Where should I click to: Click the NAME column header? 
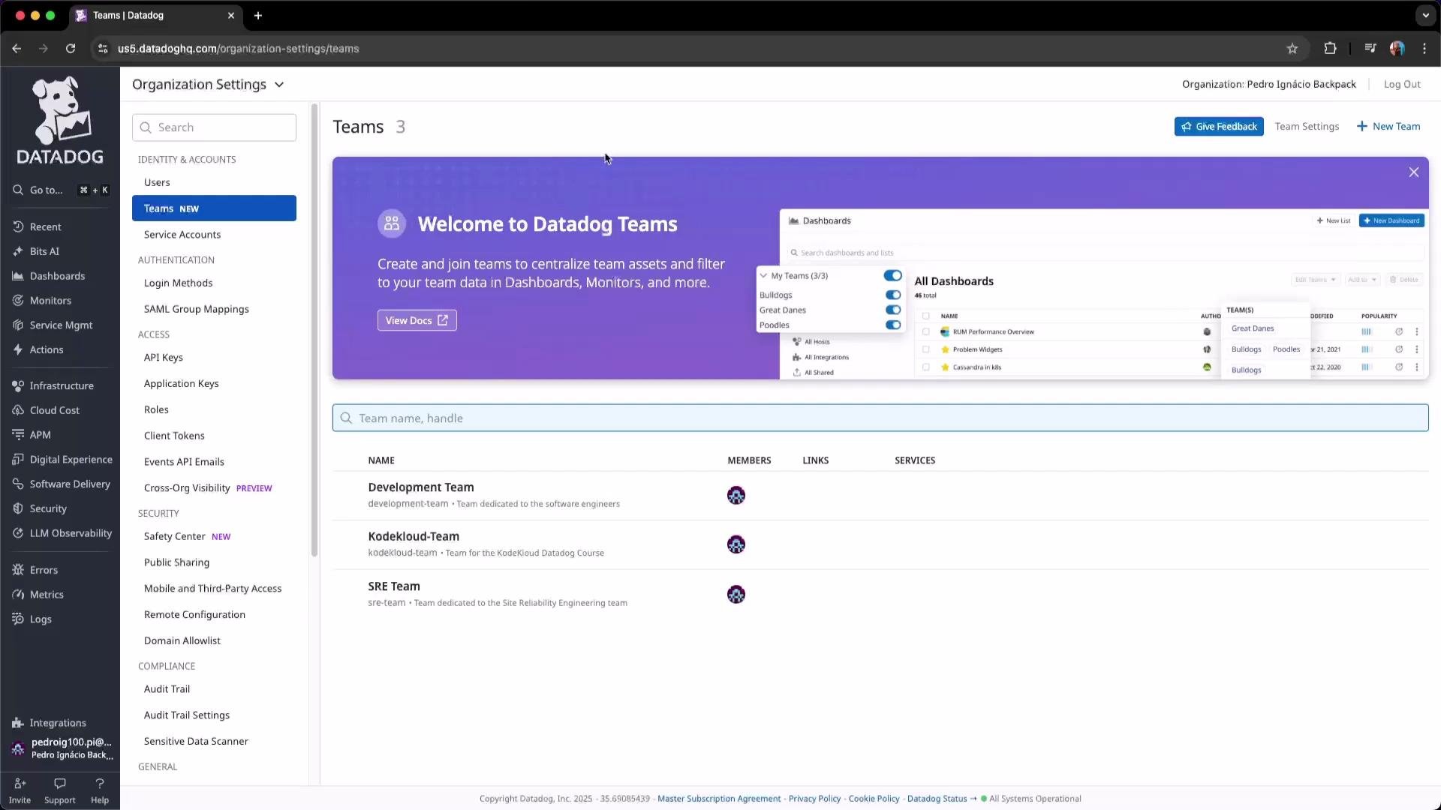[x=381, y=460]
